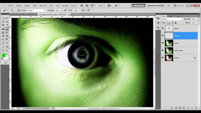
Task: Toggle lock transparent pixels
Action: click(x=167, y=23)
